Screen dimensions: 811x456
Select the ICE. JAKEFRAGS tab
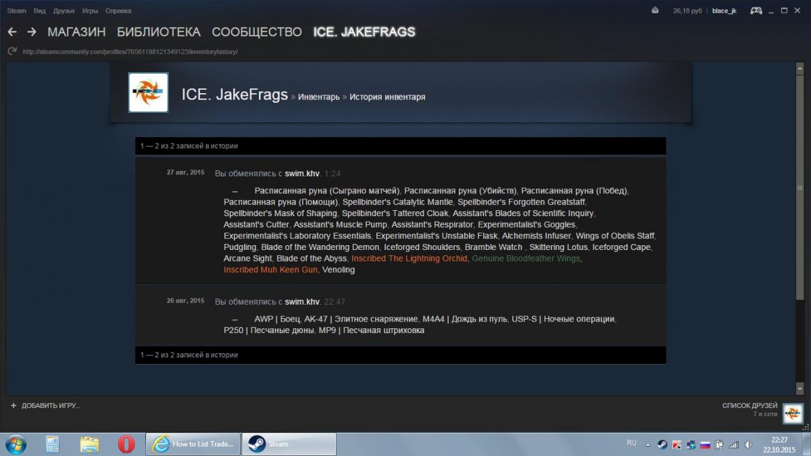pyautogui.click(x=364, y=32)
